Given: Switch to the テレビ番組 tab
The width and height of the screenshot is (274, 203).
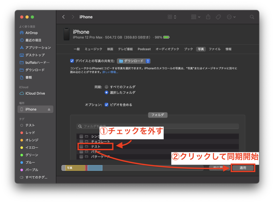Looking at the screenshot, I should pos(125,49).
